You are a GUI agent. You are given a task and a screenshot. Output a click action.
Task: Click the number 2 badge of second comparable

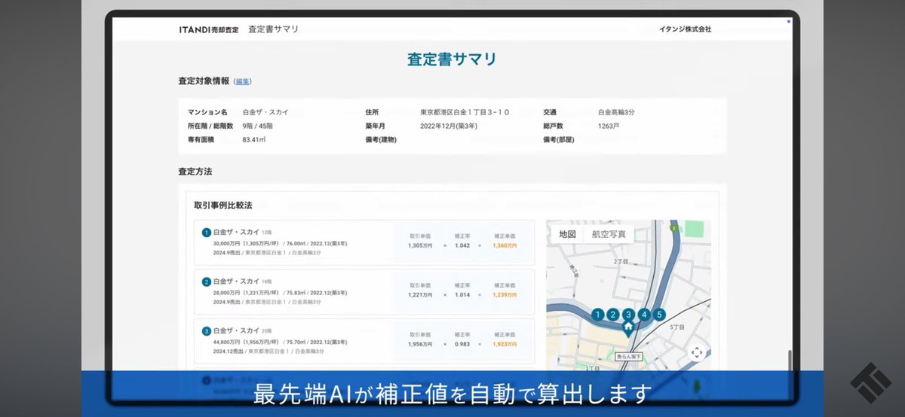point(206,282)
